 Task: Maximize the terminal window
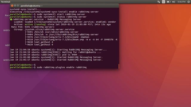click(x=18, y=6)
